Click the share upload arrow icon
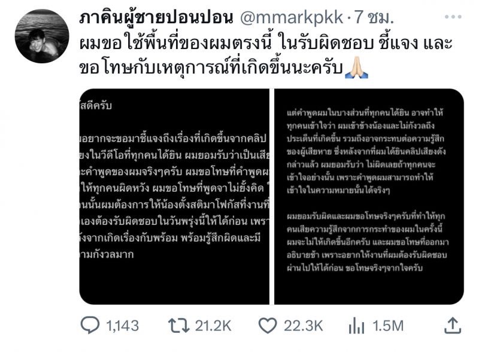The image size is (479, 352). (453, 325)
